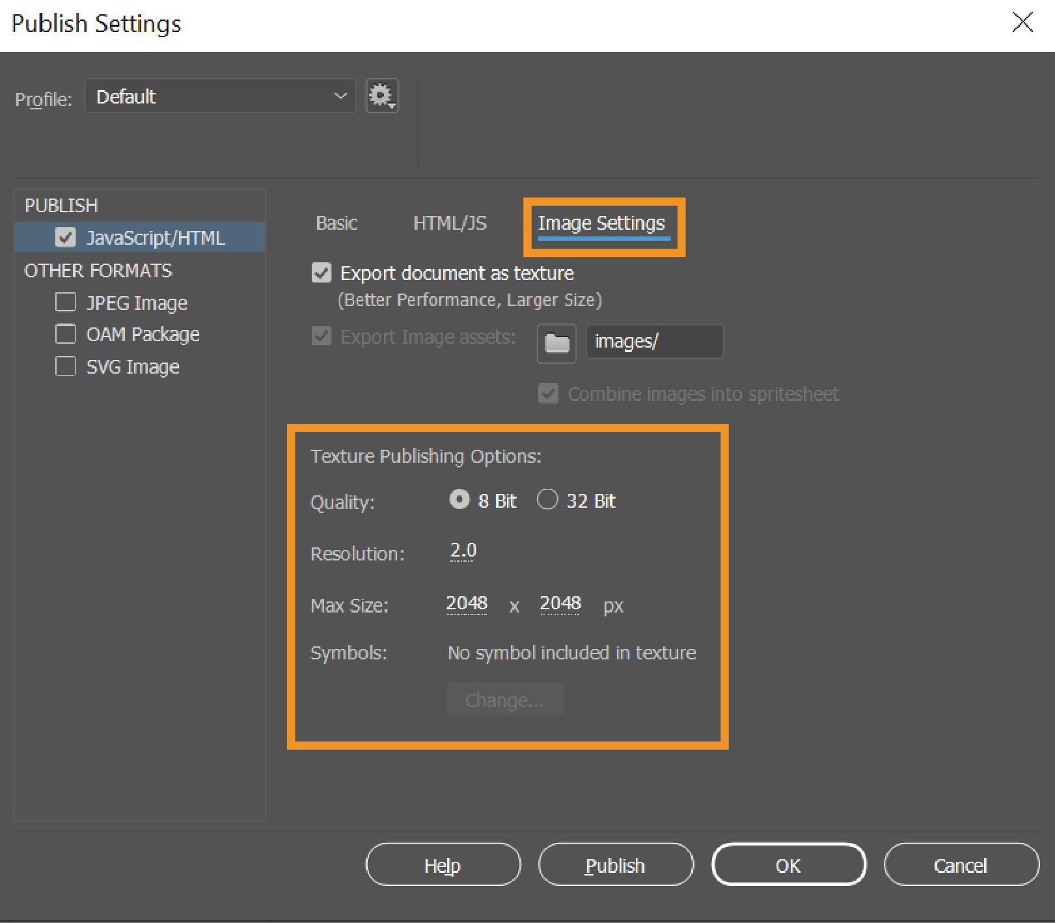Enable the JPEG Image export format
Image resolution: width=1055 pixels, height=923 pixels.
(x=66, y=301)
